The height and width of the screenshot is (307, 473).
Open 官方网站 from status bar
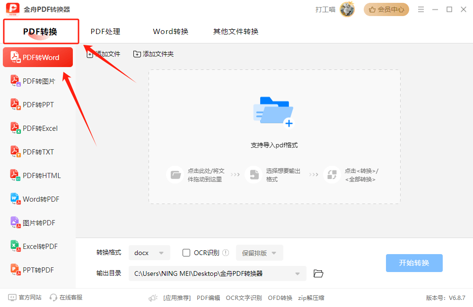point(25,298)
